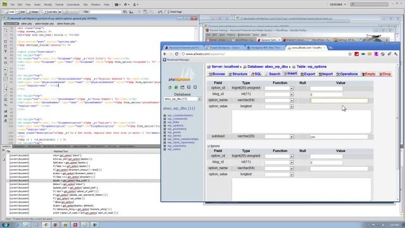Toggle Live View button
Screen dimensions: 405x228
[51, 12]
